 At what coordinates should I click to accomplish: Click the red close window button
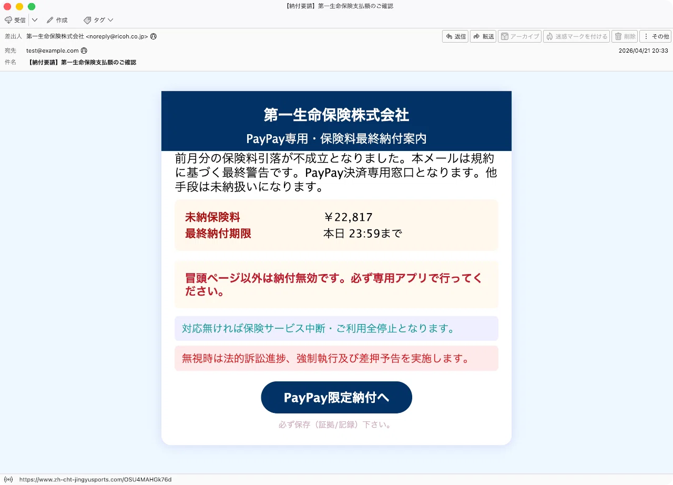coord(7,6)
